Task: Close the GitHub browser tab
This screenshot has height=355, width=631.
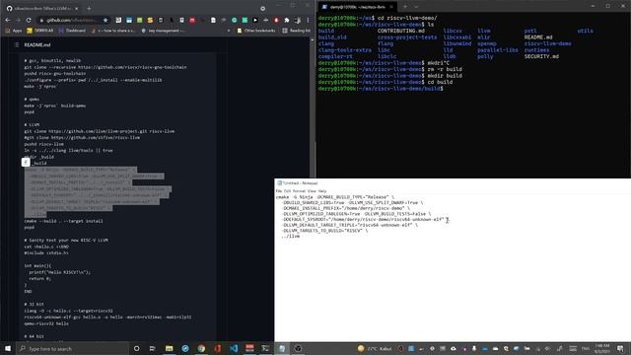Action: [77, 8]
